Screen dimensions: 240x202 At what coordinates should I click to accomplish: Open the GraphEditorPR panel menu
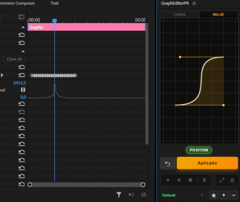click(x=194, y=3)
